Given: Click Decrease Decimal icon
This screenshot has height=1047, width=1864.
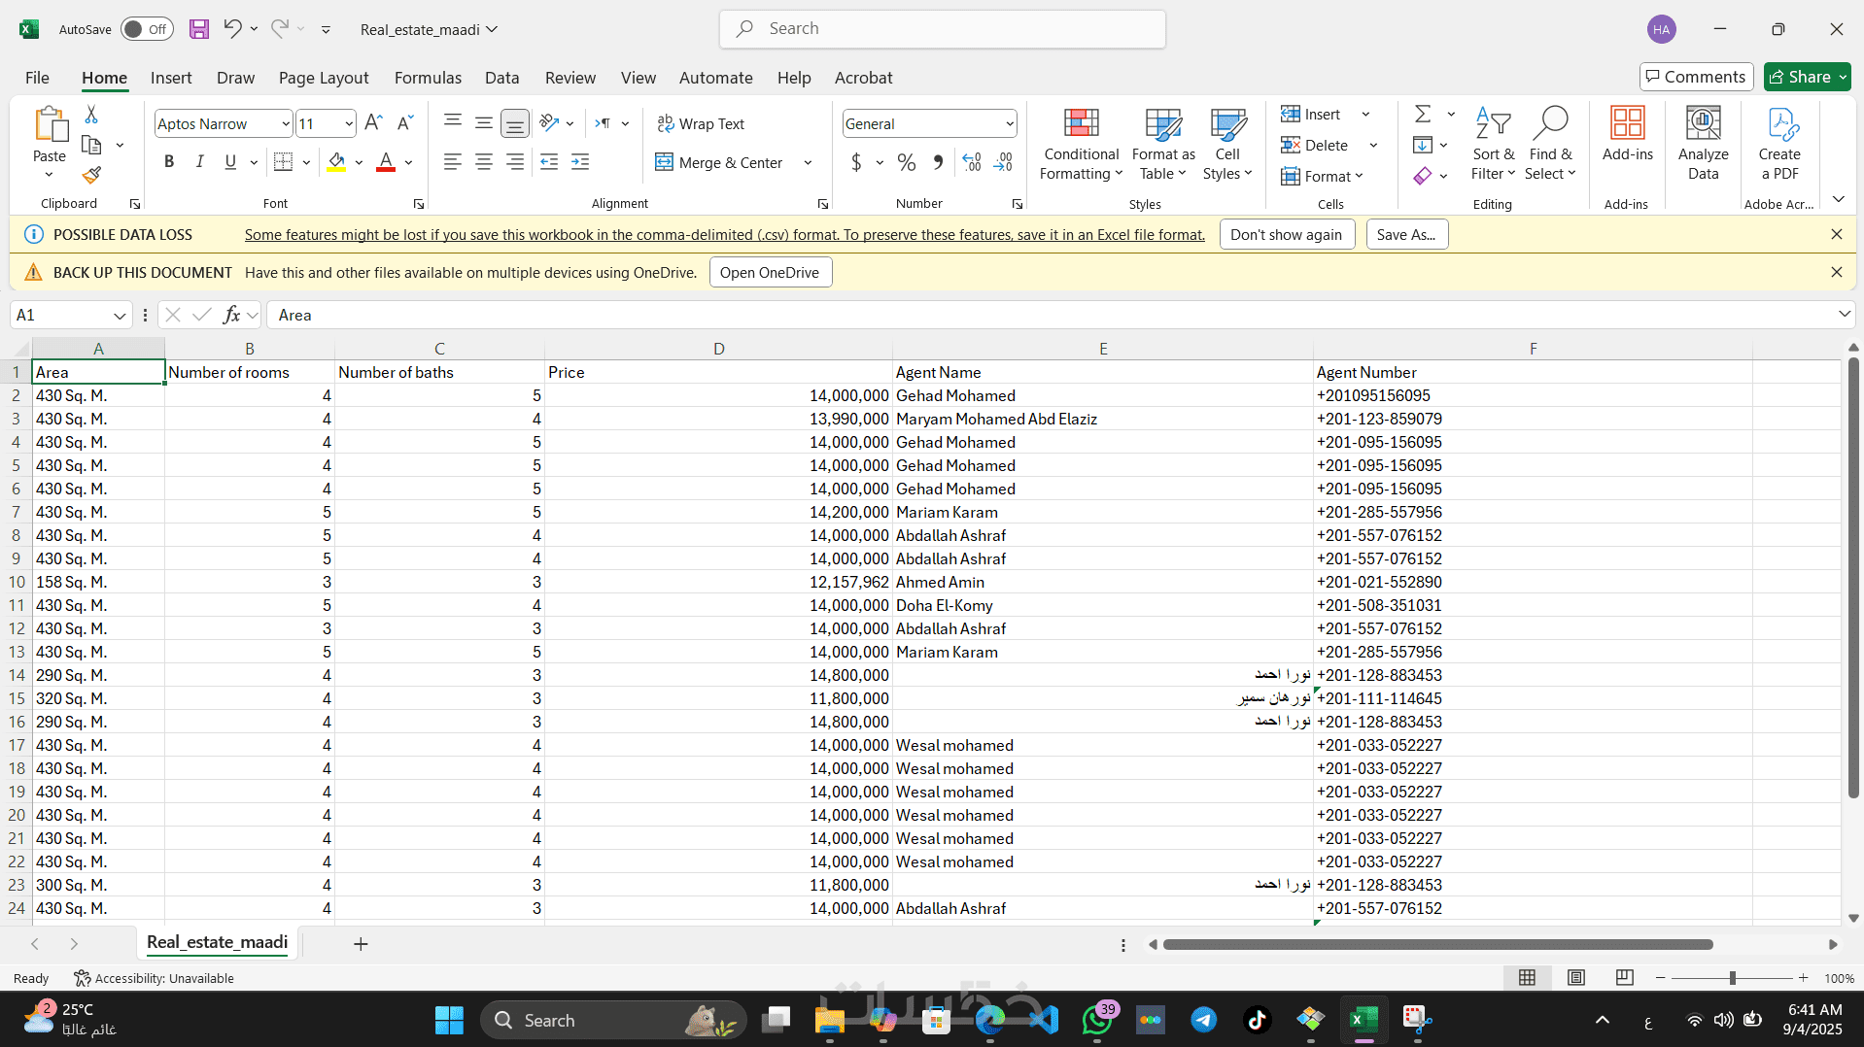Looking at the screenshot, I should pos(1004,162).
